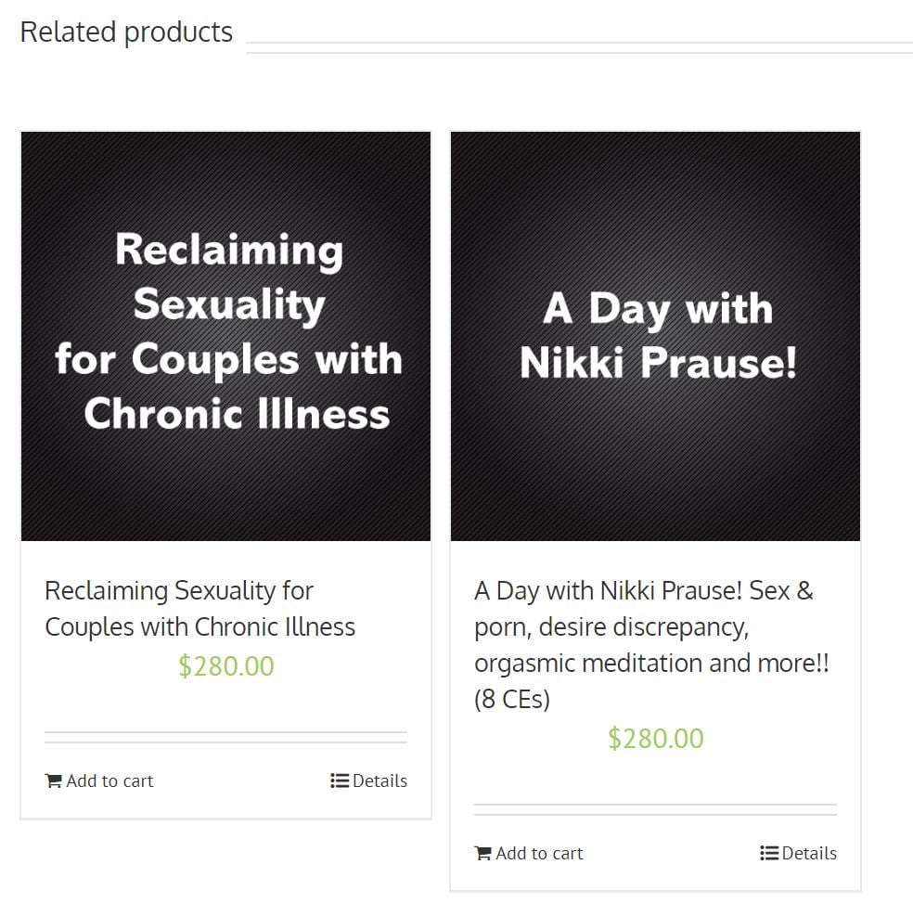Add A Day with Nikki Prause to cart
This screenshot has width=913, height=903.
click(539, 854)
